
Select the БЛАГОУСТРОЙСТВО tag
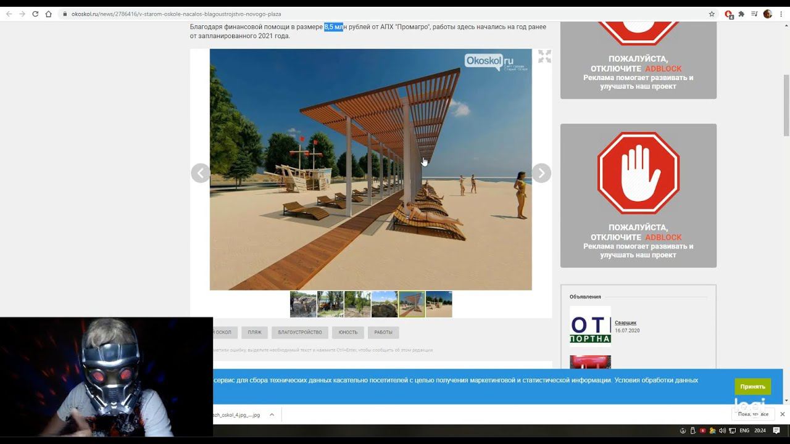[x=300, y=332]
